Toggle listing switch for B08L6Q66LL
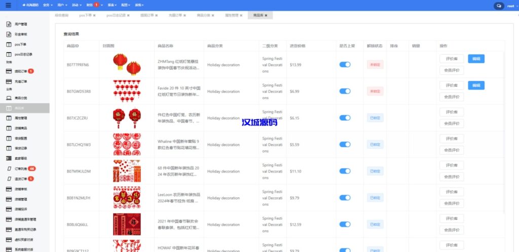Screen dimensions: 519x252 pyautogui.click(x=345, y=224)
